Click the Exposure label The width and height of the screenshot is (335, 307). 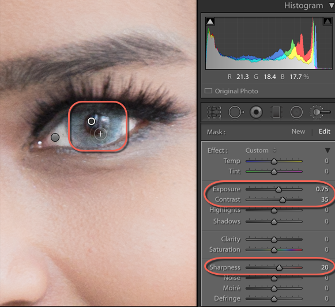[226, 189]
